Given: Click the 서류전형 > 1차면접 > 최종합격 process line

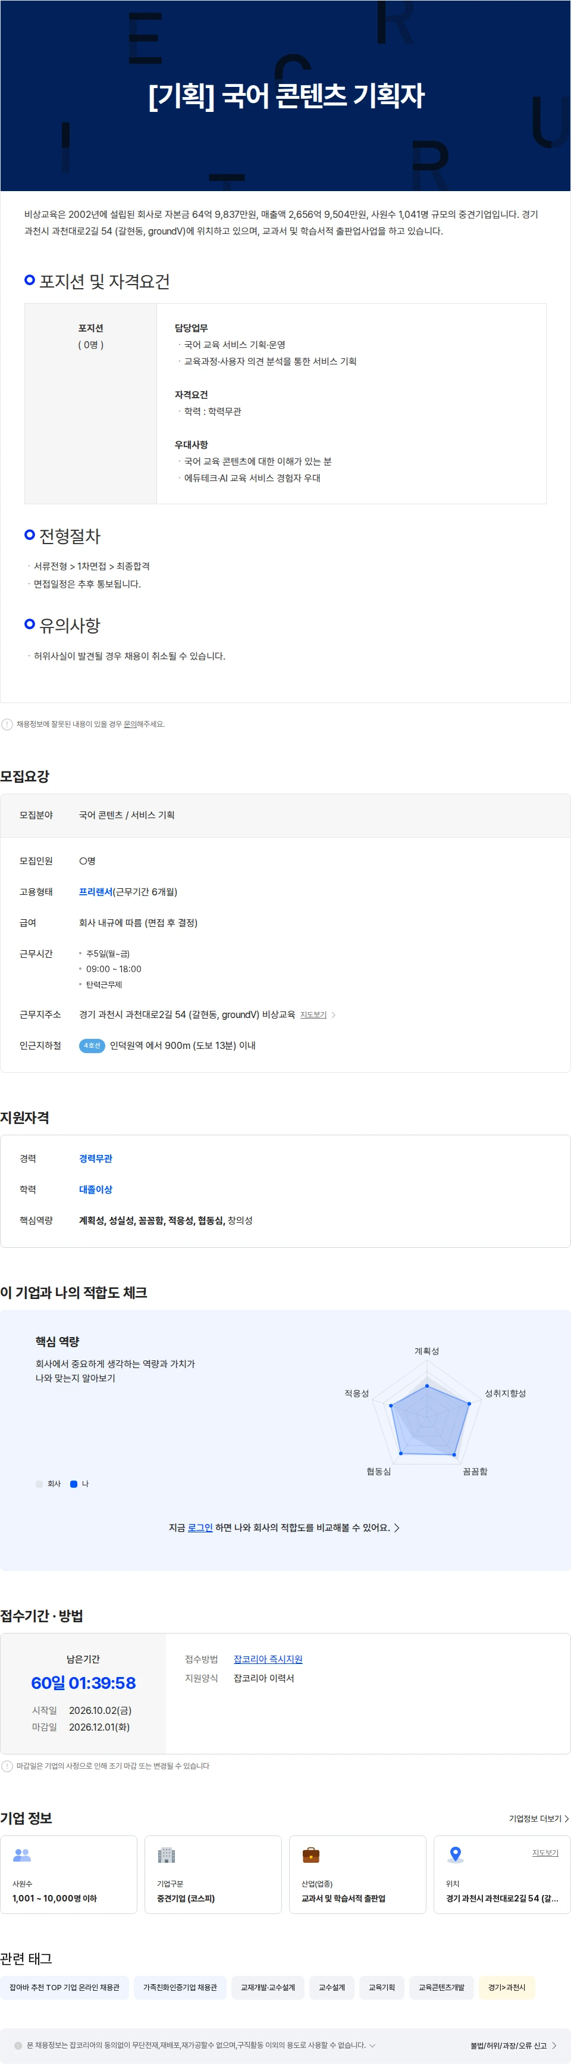Looking at the screenshot, I should tap(91, 566).
